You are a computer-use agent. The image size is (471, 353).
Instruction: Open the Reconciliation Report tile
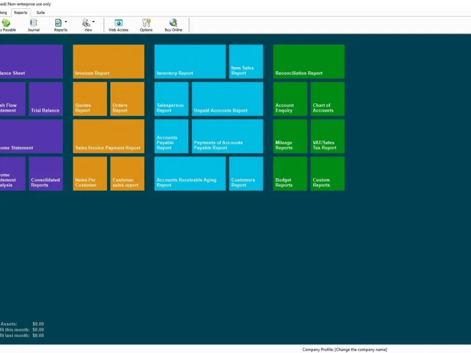[x=309, y=62]
